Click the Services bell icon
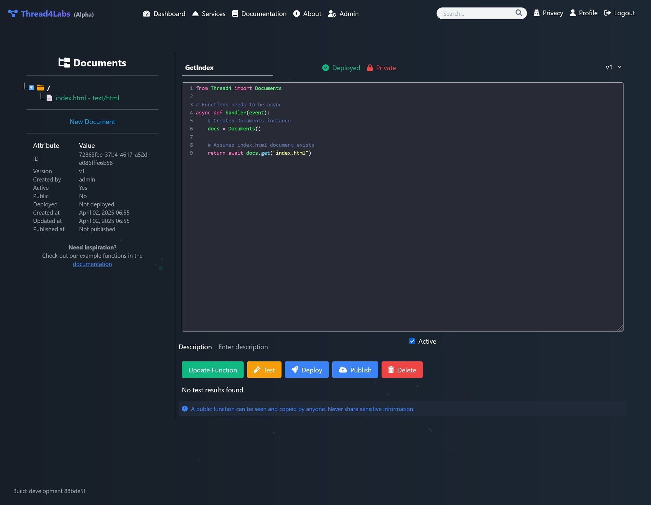This screenshot has width=651, height=505. (195, 14)
